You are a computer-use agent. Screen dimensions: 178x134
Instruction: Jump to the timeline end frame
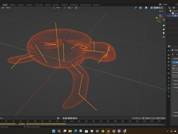(x=76, y=118)
